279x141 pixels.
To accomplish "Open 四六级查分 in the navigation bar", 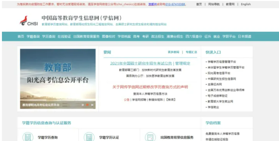I will (x=194, y=36).
